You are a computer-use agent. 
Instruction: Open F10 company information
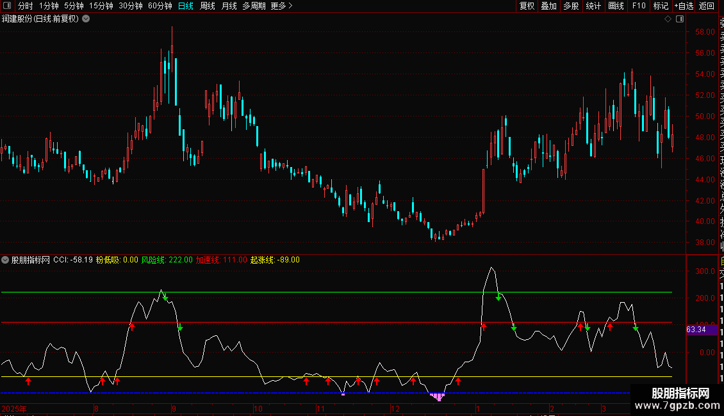(x=639, y=6)
